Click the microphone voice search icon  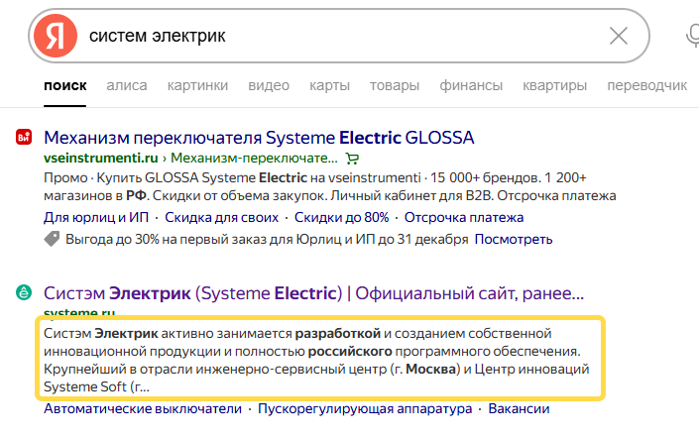point(692,37)
